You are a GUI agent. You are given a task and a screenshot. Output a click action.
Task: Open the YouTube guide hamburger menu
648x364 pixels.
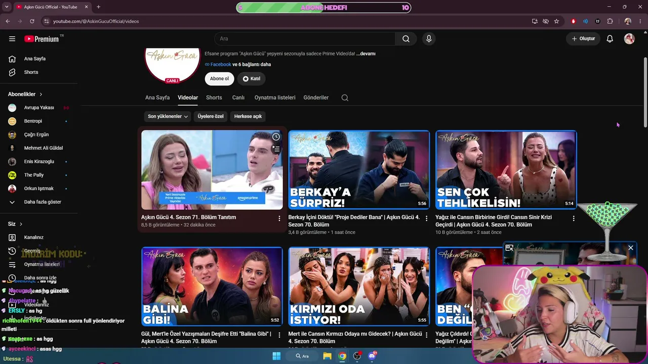click(12, 39)
